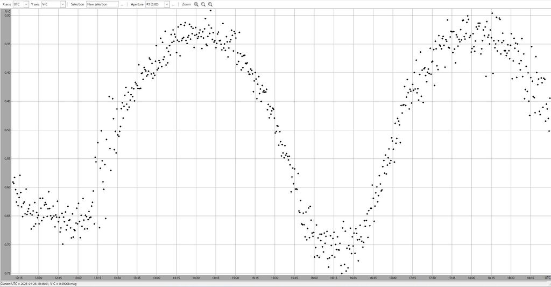Click the zoom-to-fit magnifier icon

click(196, 4)
